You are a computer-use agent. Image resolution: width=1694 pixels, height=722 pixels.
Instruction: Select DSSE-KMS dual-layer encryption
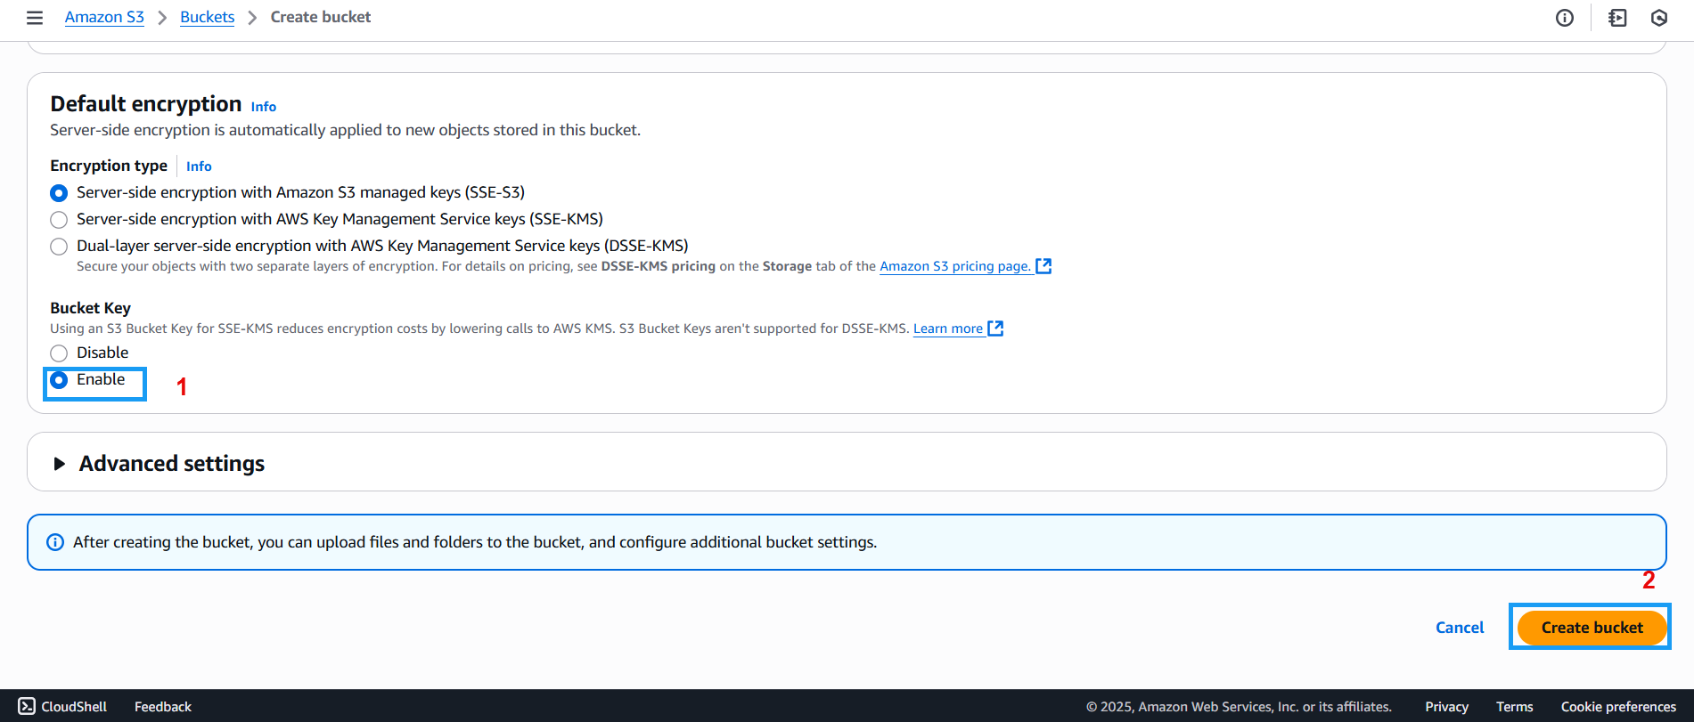tap(59, 247)
